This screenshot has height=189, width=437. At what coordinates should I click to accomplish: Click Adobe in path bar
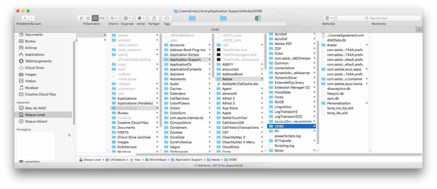213,160
